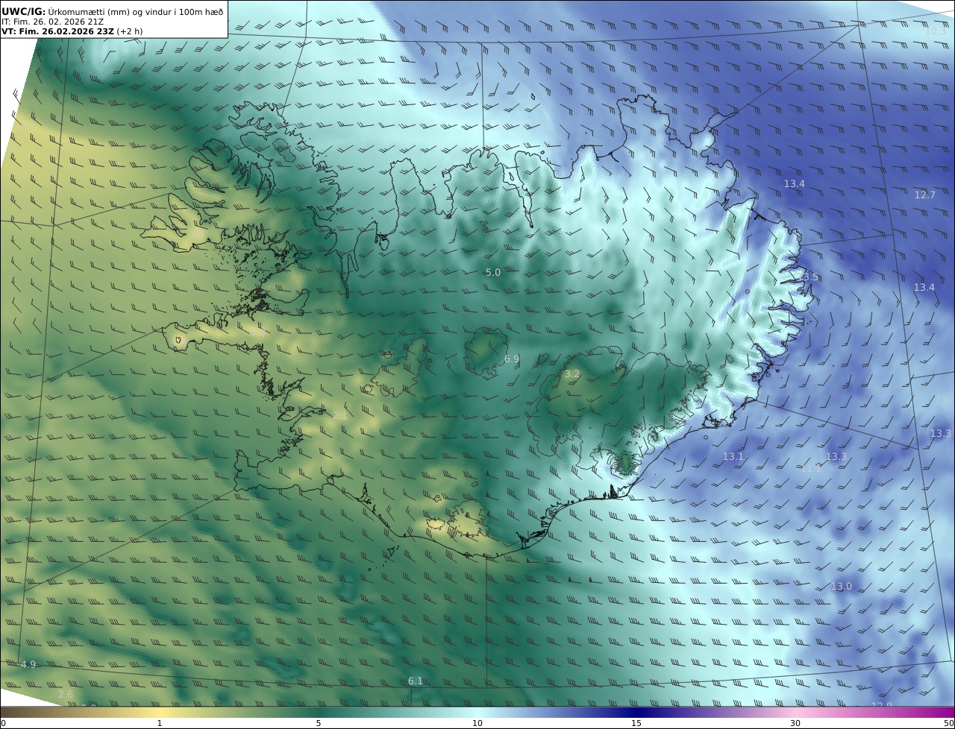Click the 4.9 value label
This screenshot has height=729, width=955.
[28, 664]
